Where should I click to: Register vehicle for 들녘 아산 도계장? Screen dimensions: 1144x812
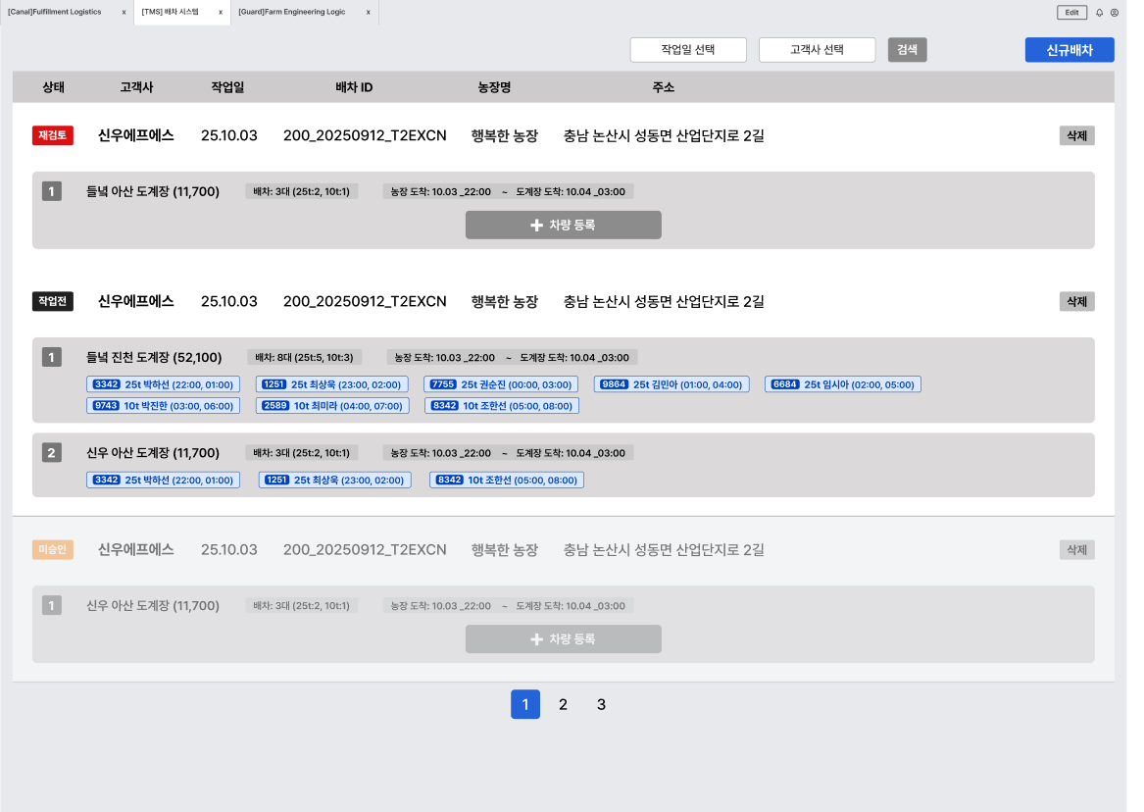click(564, 225)
